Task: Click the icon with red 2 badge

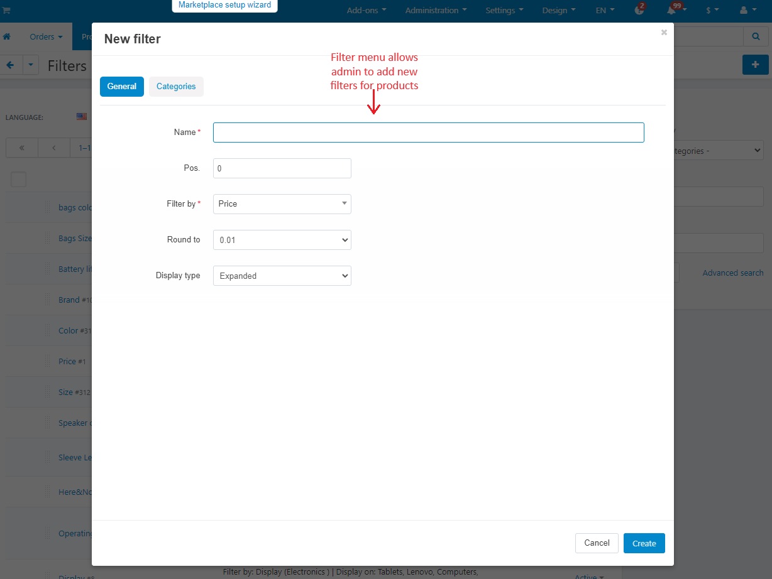Action: coord(640,10)
